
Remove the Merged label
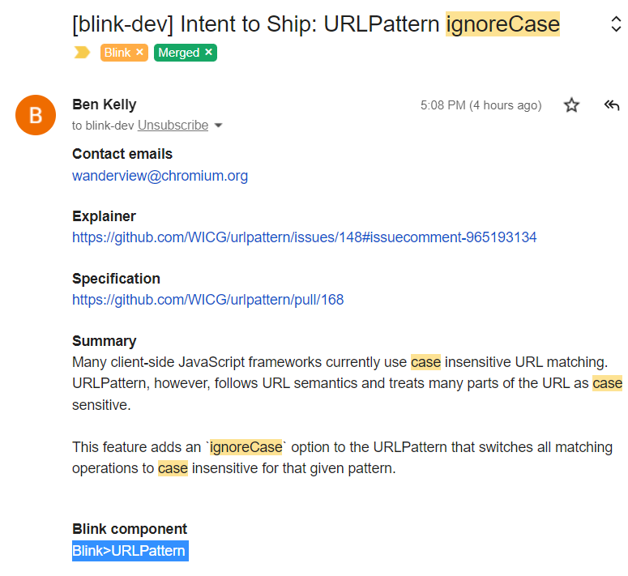coord(208,52)
